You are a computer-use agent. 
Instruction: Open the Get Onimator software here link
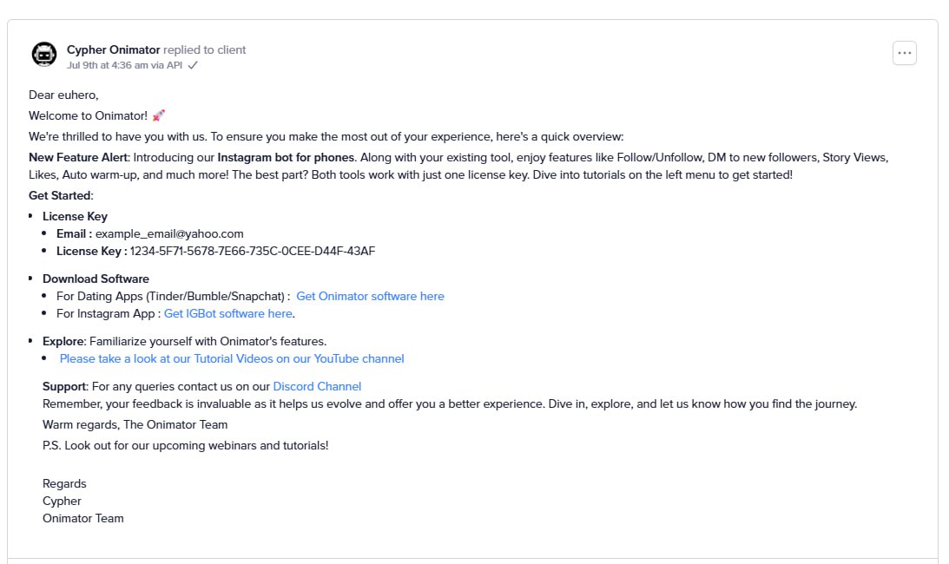[370, 296]
